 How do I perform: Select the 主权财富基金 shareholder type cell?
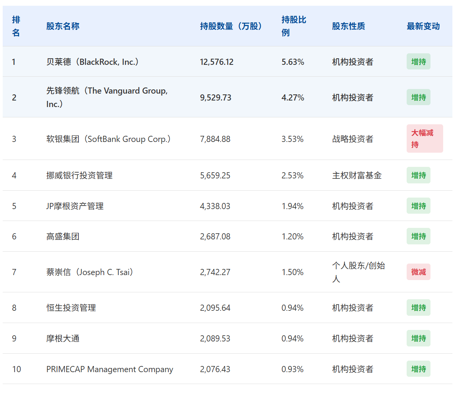click(357, 175)
